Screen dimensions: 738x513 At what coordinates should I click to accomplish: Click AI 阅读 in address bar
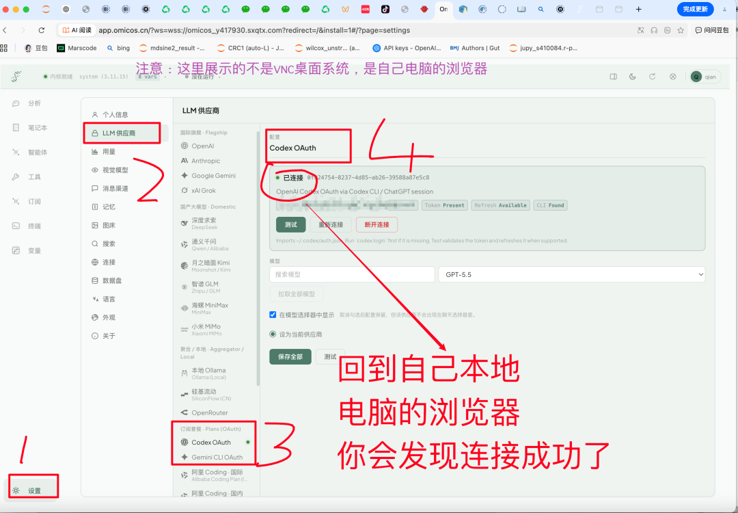(x=77, y=30)
